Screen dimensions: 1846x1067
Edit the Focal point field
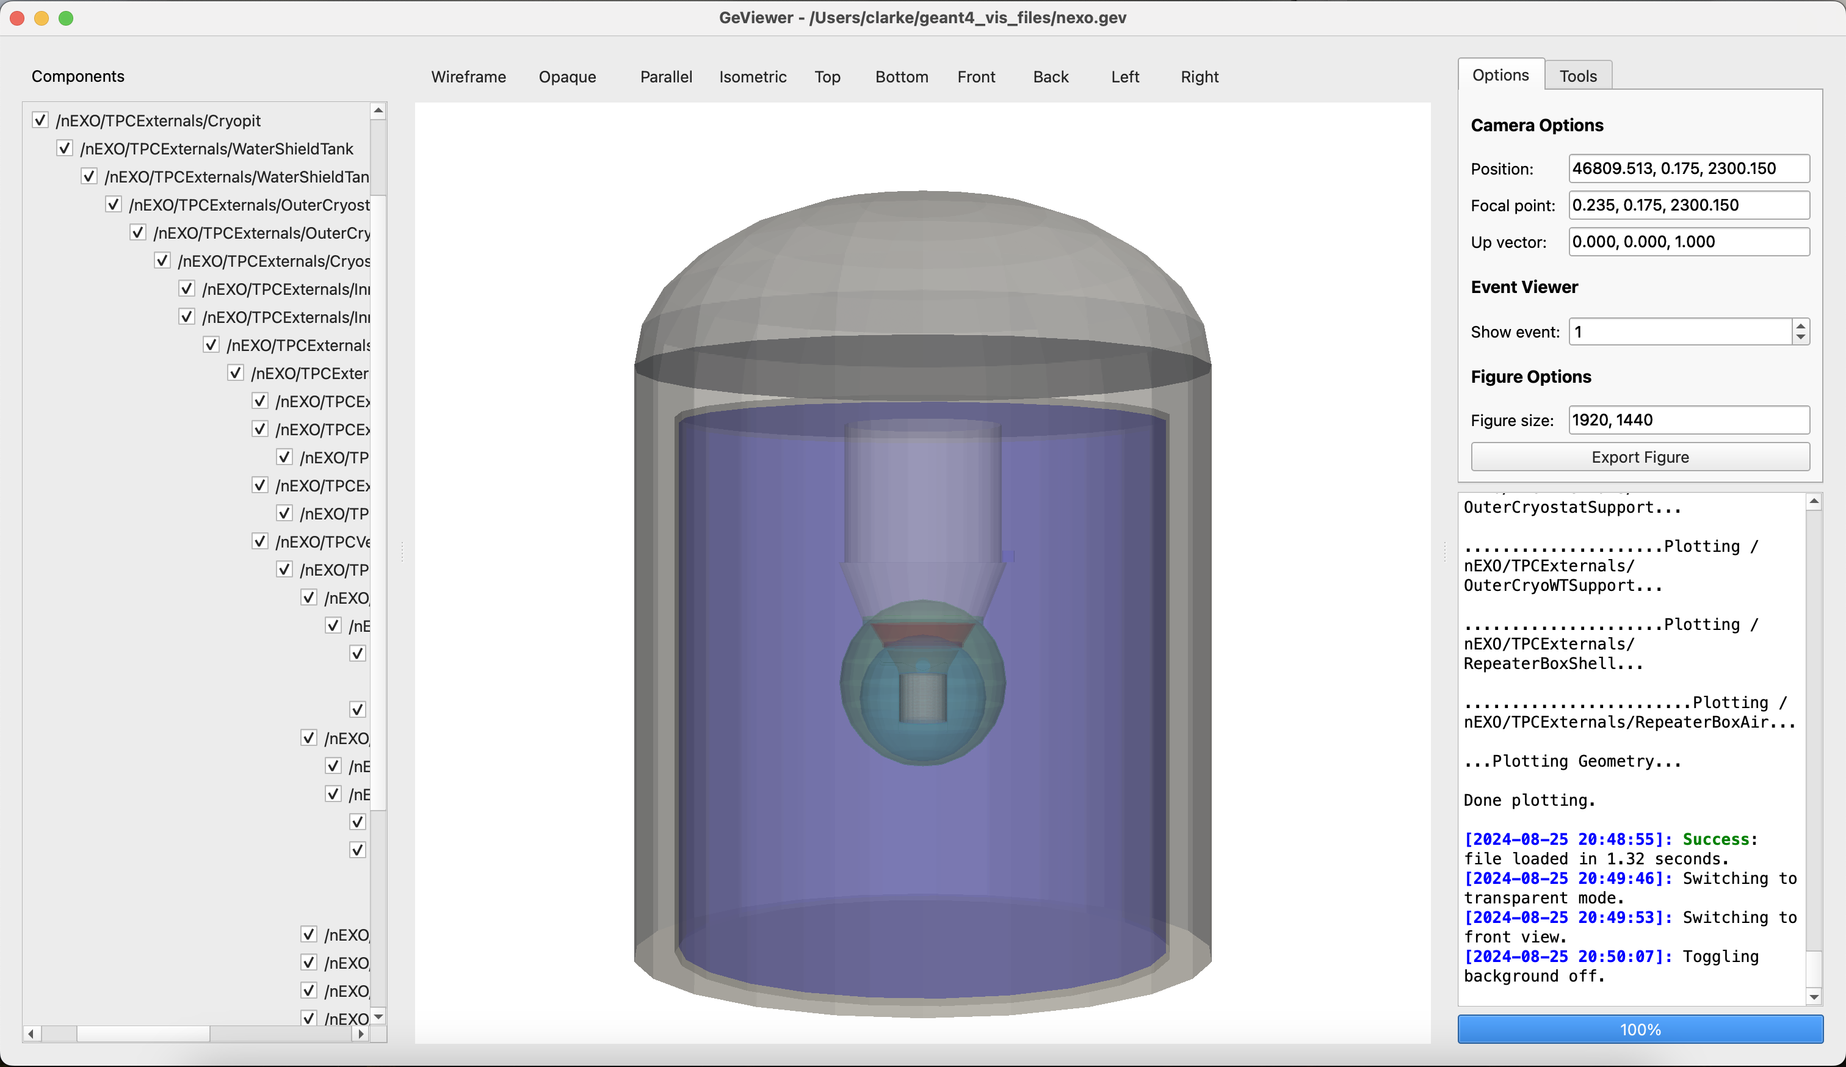coord(1689,205)
